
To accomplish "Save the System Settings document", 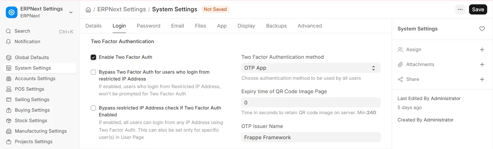I will click(478, 9).
